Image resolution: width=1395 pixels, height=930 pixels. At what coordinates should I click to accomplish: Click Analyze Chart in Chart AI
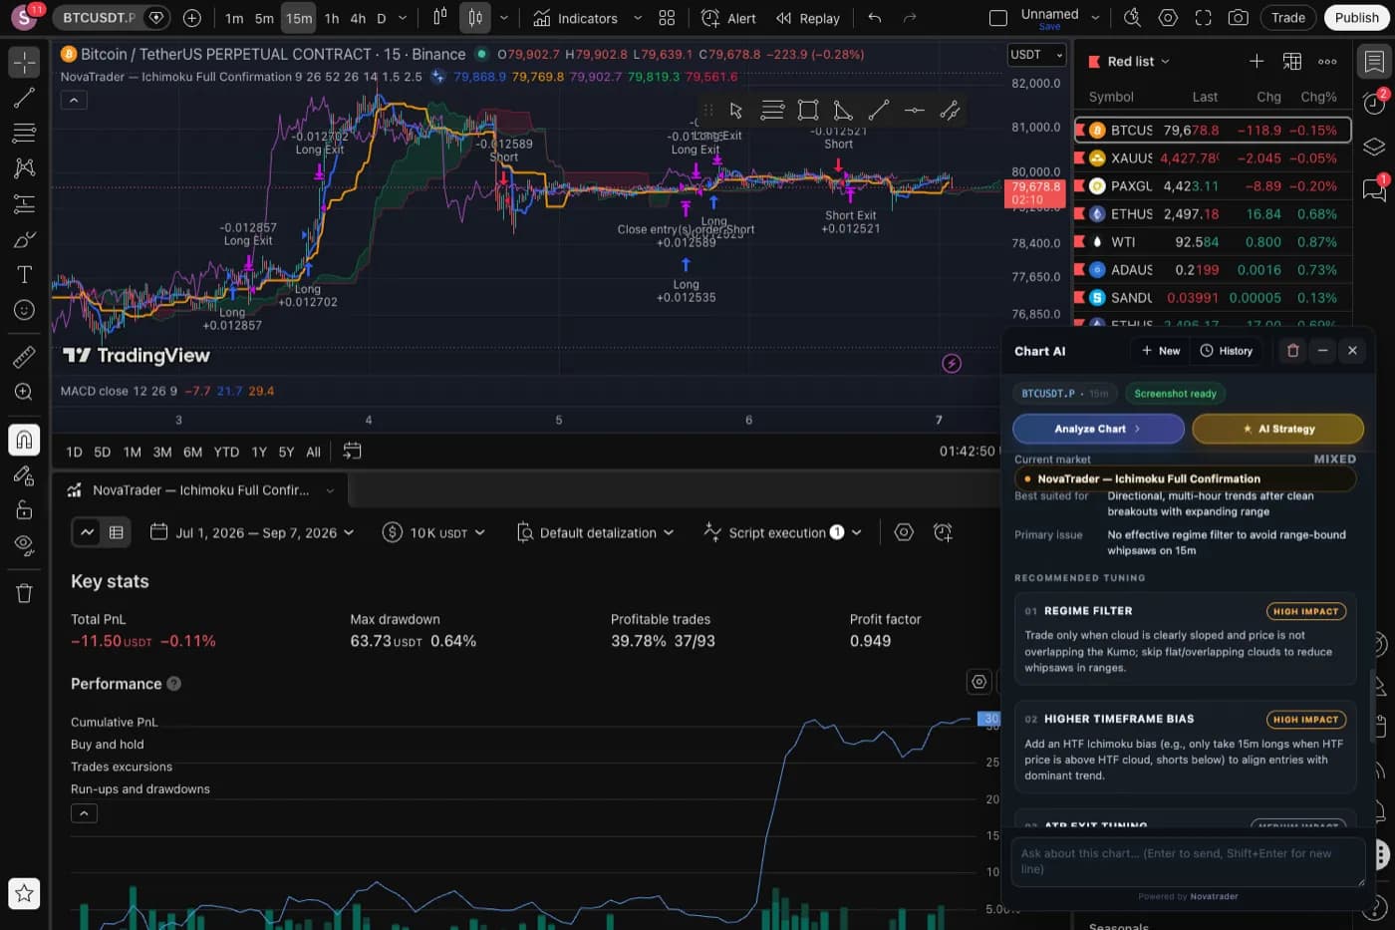1098,429
